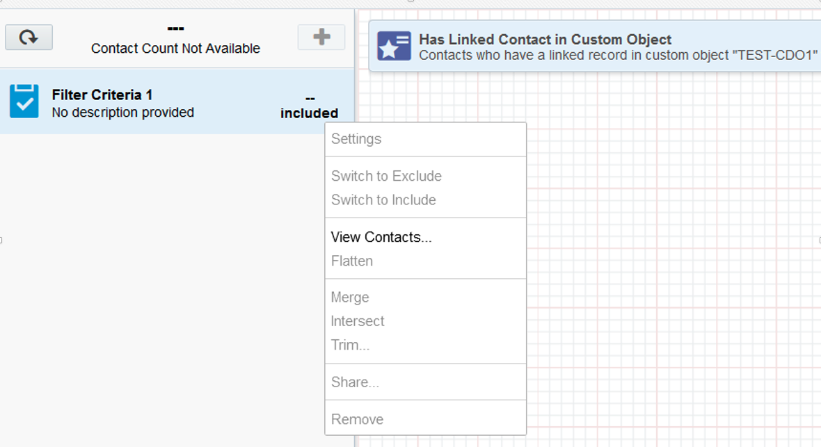Choose View Contacts from the menu
Viewport: 821px width, 447px height.
[381, 237]
